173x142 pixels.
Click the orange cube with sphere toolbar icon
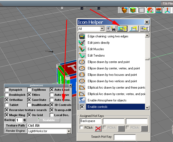pyautogui.click(x=124, y=10)
